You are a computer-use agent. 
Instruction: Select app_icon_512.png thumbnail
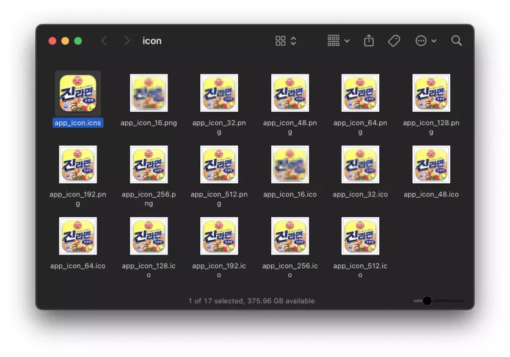pyautogui.click(x=219, y=164)
